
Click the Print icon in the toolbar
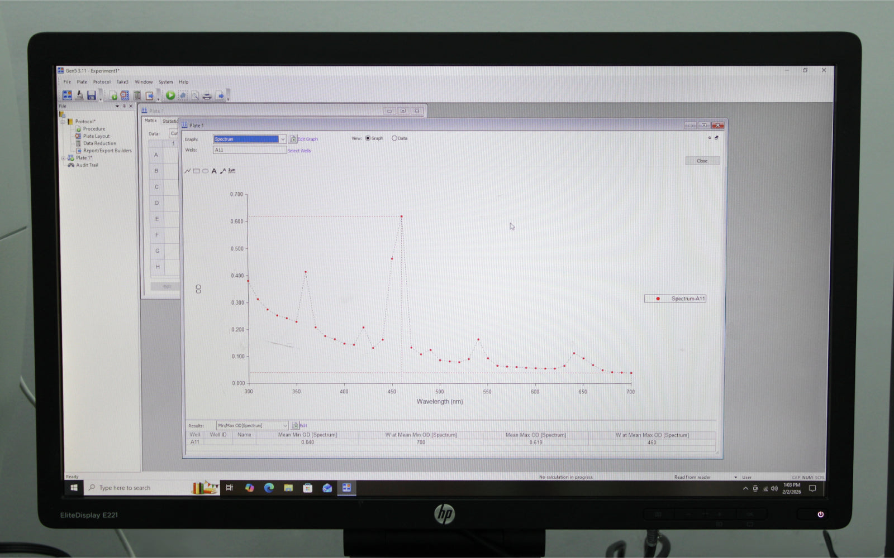207,96
